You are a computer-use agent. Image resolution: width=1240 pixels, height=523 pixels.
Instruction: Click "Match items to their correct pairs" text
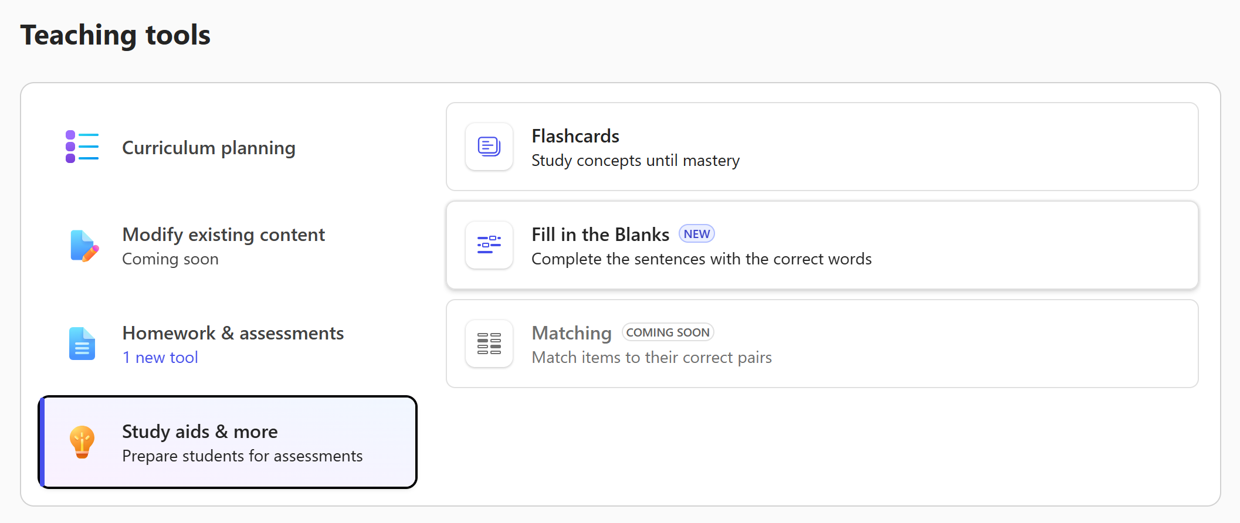[652, 358]
